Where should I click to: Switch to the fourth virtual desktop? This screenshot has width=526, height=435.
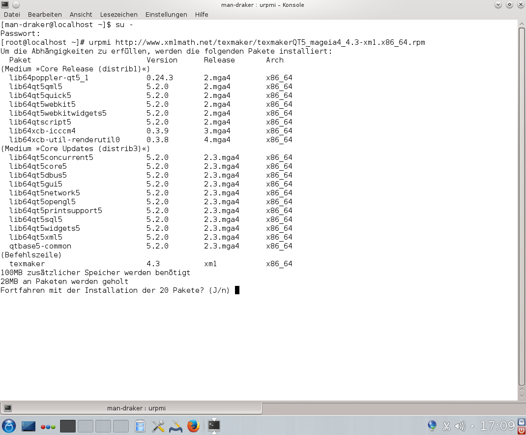click(x=121, y=426)
